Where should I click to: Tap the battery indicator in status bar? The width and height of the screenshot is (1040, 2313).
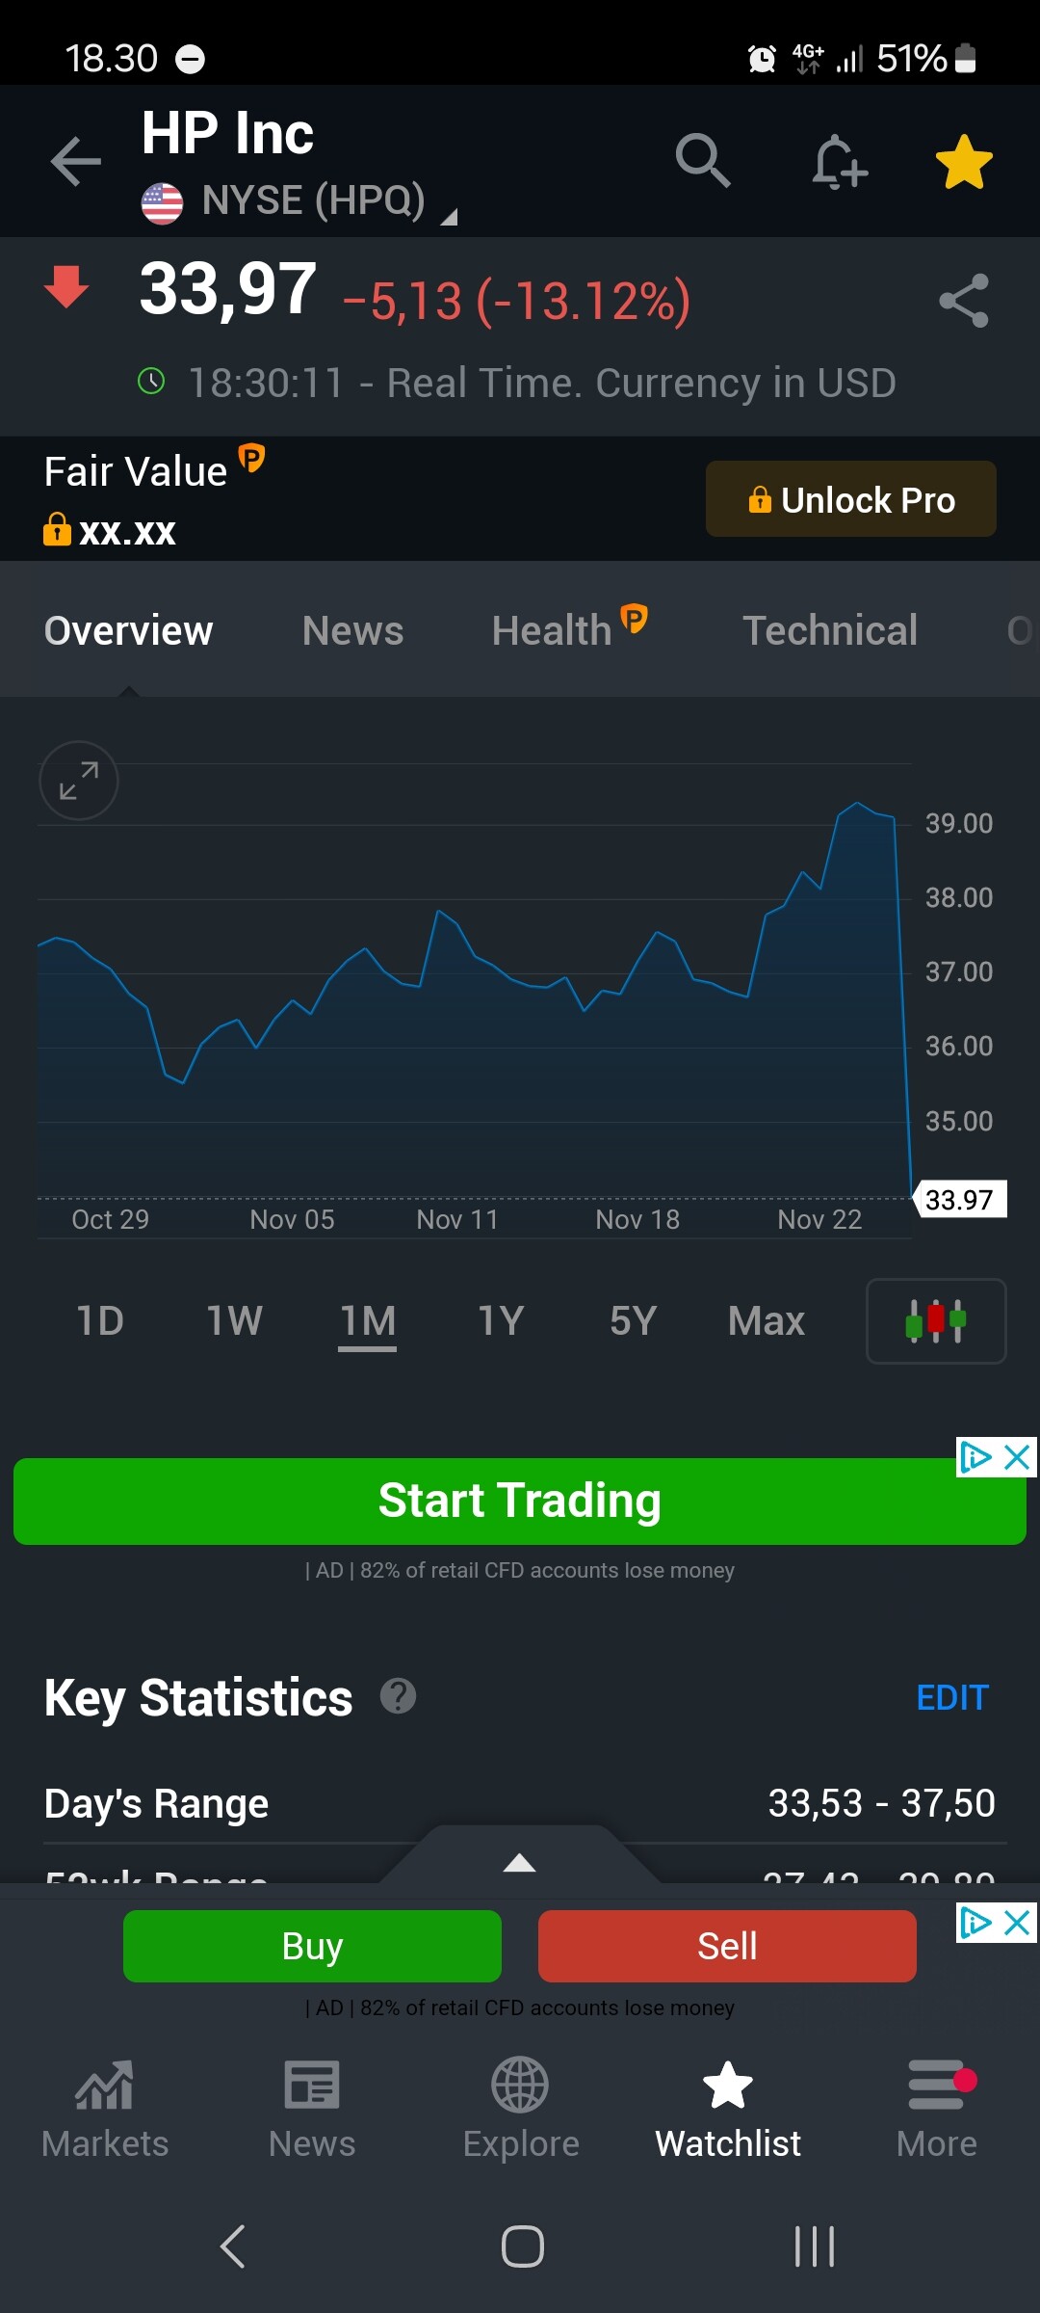(x=966, y=59)
